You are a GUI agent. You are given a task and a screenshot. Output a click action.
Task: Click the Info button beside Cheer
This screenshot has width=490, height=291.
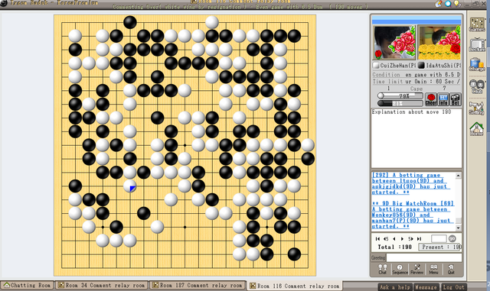point(443,99)
